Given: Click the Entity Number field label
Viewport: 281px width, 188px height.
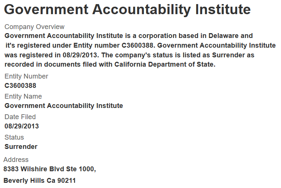Looking at the screenshot, I should 26,76.
